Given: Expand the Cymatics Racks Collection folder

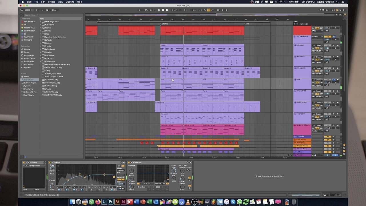Looking at the screenshot, I should tap(41, 37).
